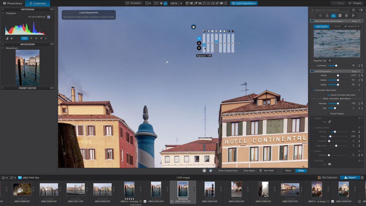Image resolution: width=366 pixels, height=206 pixels.
Task: Collapse the Move/Zoom section chevron
Action: pyautogui.click(x=3, y=48)
